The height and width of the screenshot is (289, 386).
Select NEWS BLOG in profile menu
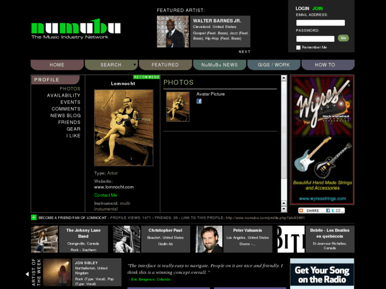(x=65, y=116)
